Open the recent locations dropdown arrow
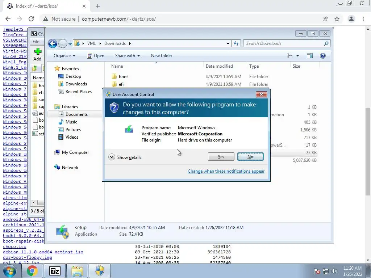This screenshot has height=278, width=371. coord(70,44)
